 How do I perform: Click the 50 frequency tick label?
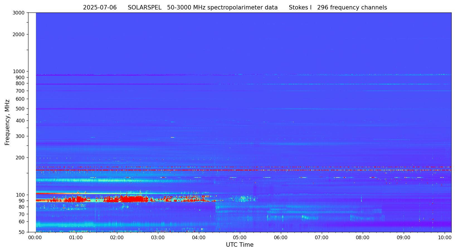pos(21,232)
